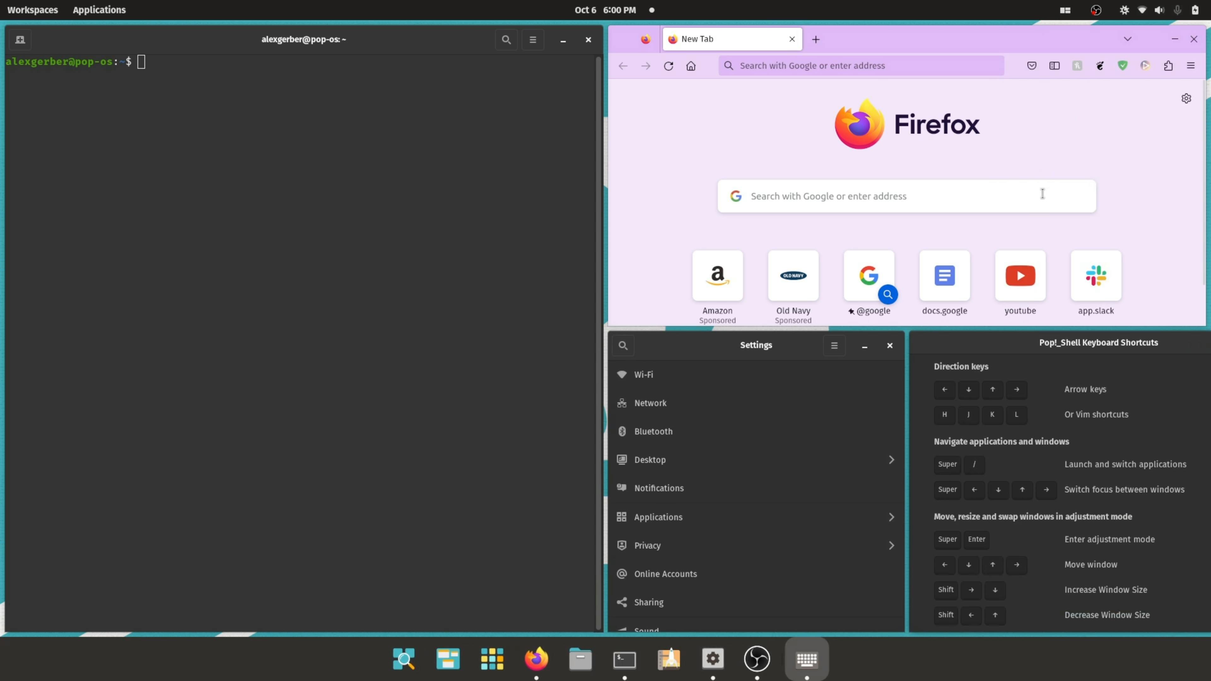
Task: Expand Desktop settings chevron
Action: click(891, 460)
